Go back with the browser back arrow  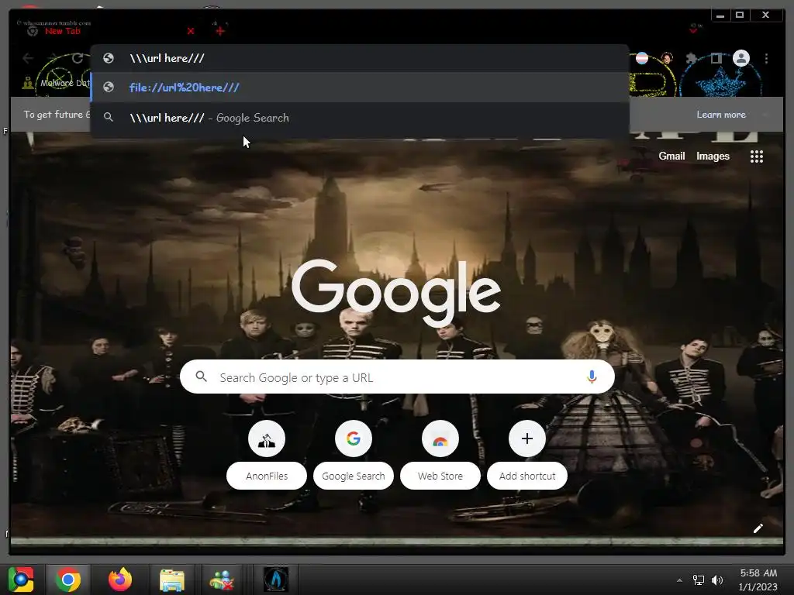pos(28,58)
